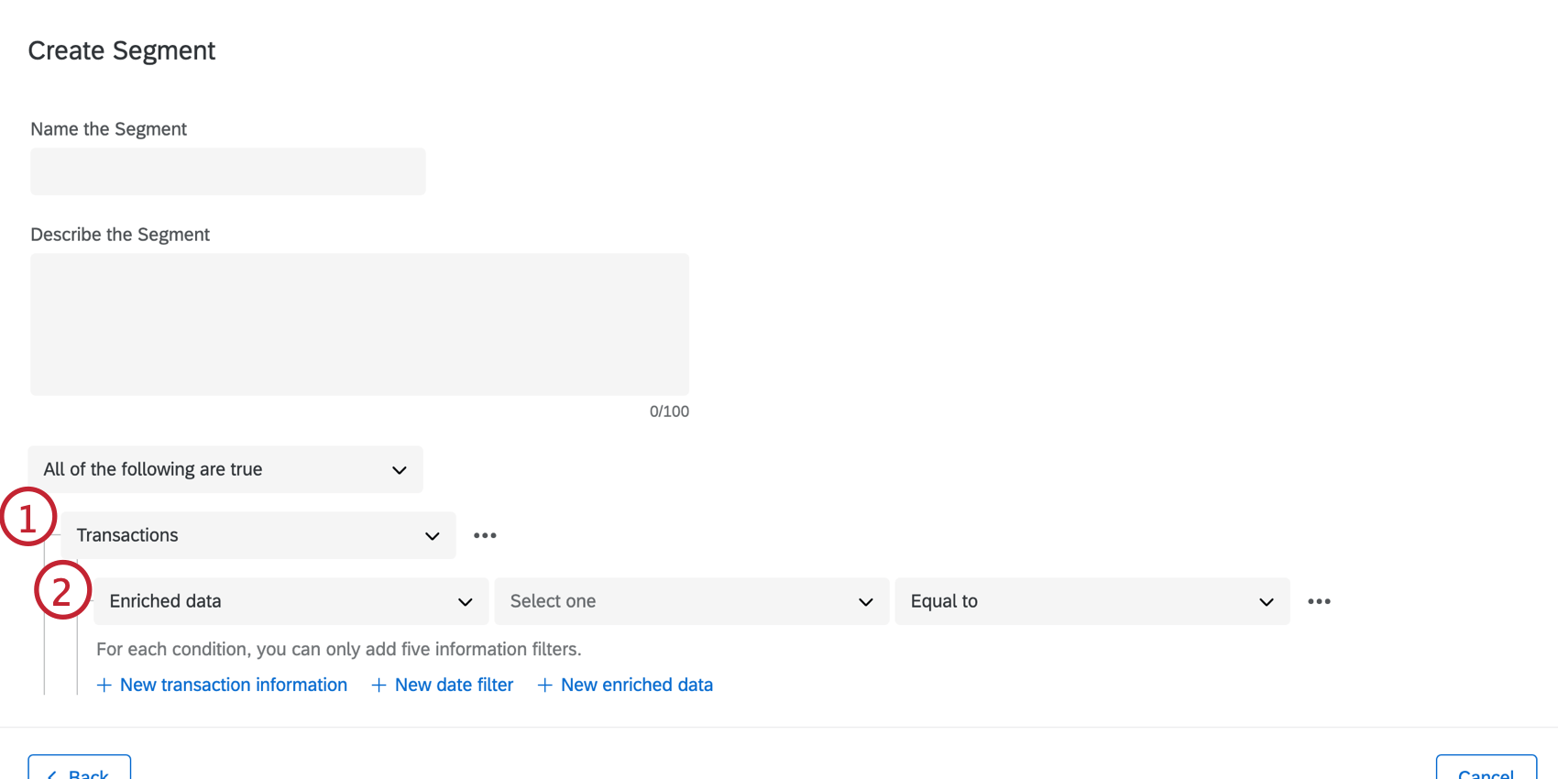Expand the All of the following are true dropdown
Image resolution: width=1558 pixels, height=779 pixels.
pyautogui.click(x=225, y=469)
